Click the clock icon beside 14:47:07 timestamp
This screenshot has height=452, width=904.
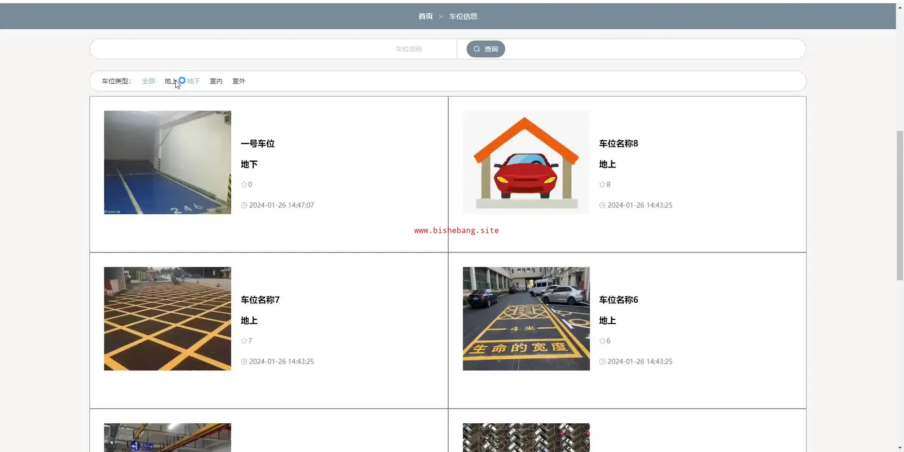(x=244, y=205)
